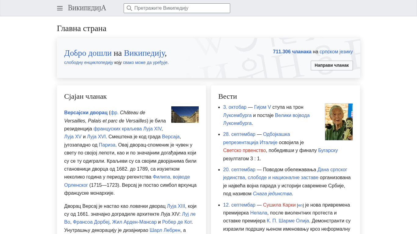The height and width of the screenshot is (234, 417).
Task: Click the small en language link
Action: point(300,205)
